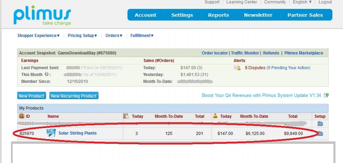
Task: Open the Traffic Monitor link
Action: (x=245, y=53)
